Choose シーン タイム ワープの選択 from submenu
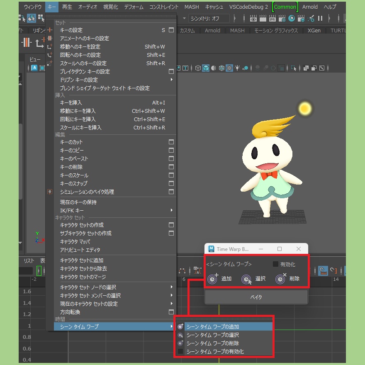 (224, 335)
